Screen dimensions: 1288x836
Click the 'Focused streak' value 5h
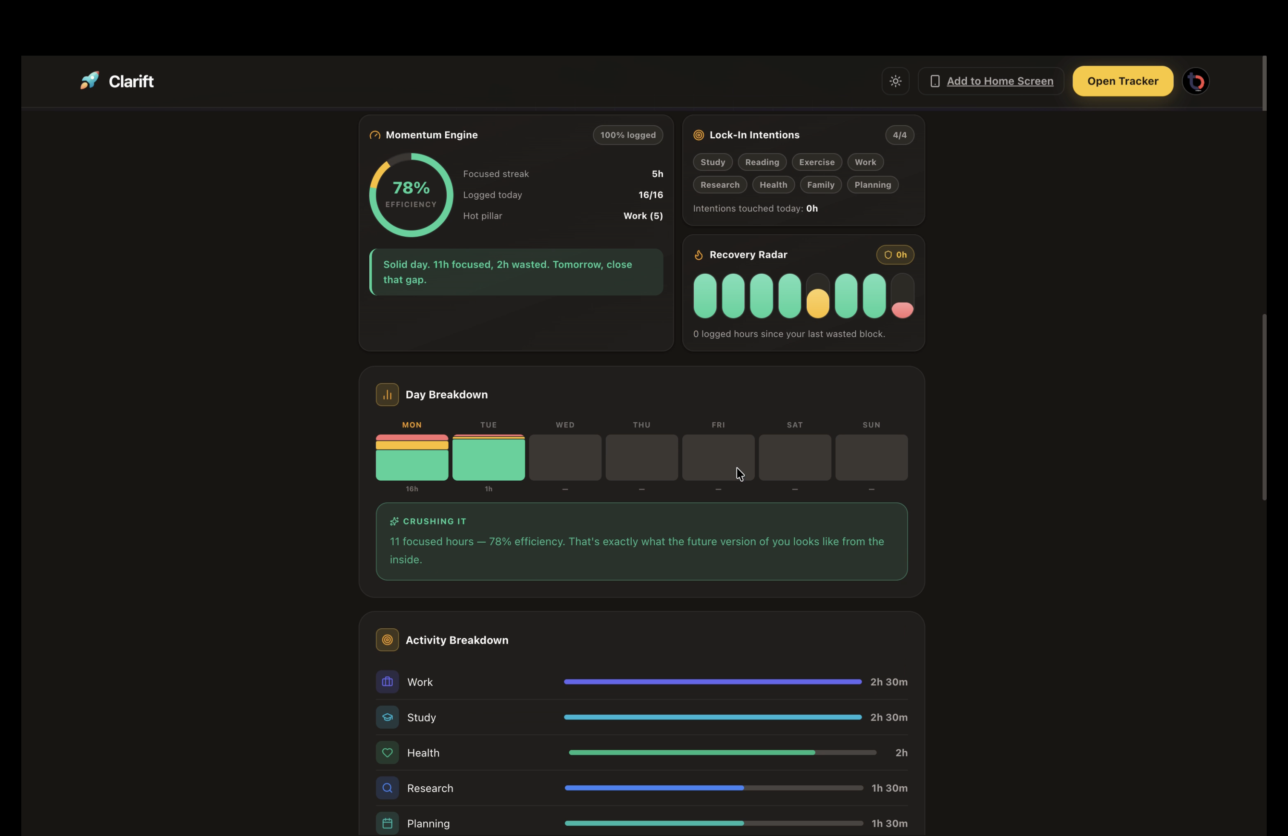pos(657,174)
